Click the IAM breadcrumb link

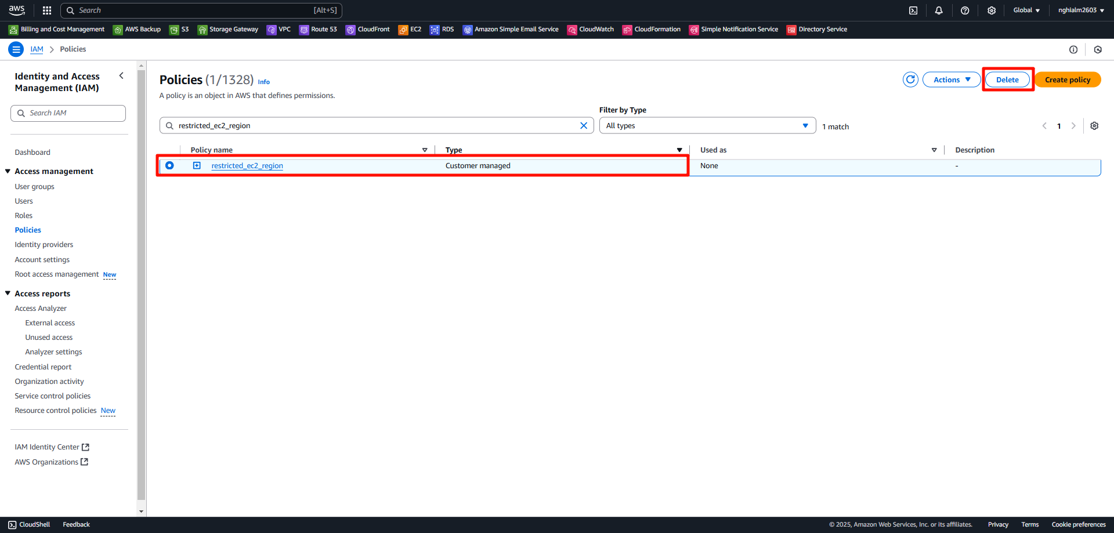[x=37, y=49]
